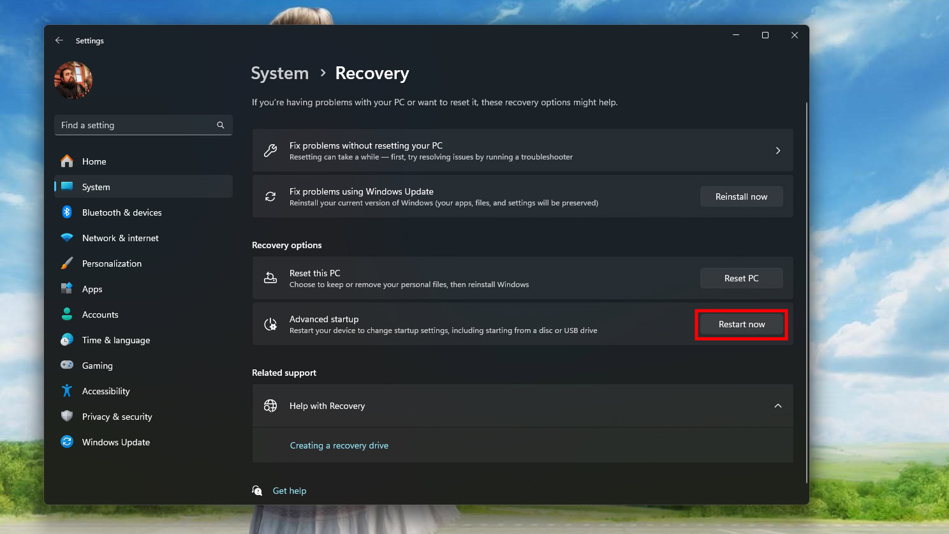Image resolution: width=949 pixels, height=534 pixels.
Task: Open Personalization settings
Action: pos(143,263)
